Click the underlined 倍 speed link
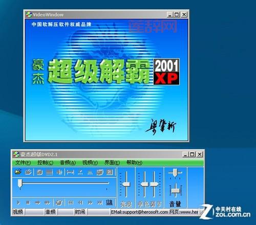The image size is (256, 225). coord(109,202)
